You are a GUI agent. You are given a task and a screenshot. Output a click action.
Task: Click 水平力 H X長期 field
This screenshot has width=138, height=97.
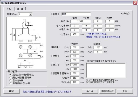(x=74, y=30)
